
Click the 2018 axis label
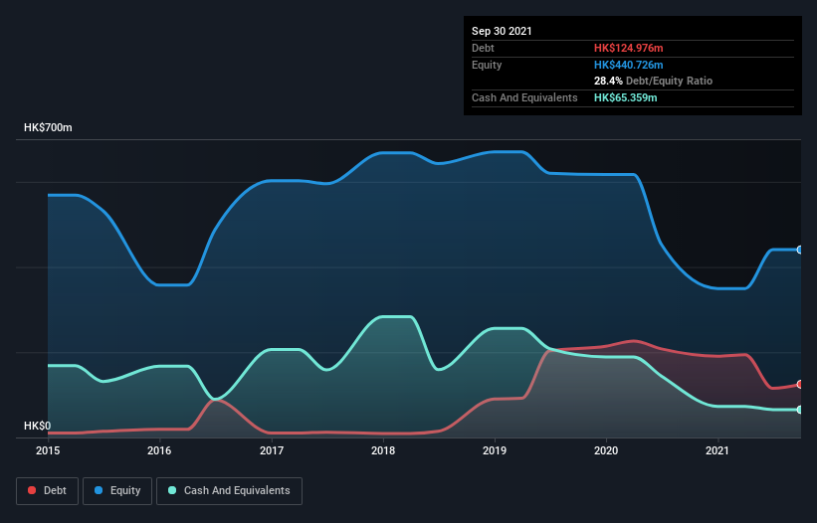click(383, 450)
